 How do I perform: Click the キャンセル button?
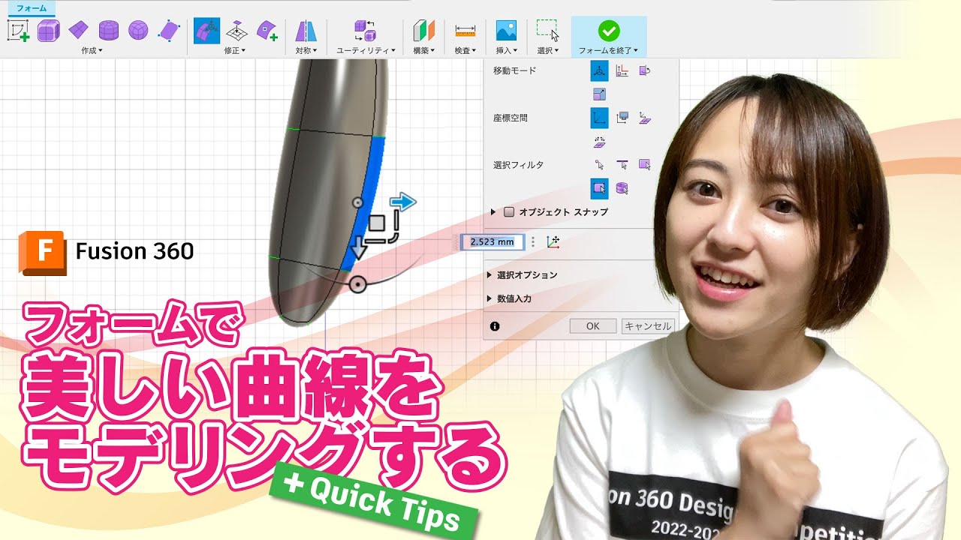tap(648, 326)
